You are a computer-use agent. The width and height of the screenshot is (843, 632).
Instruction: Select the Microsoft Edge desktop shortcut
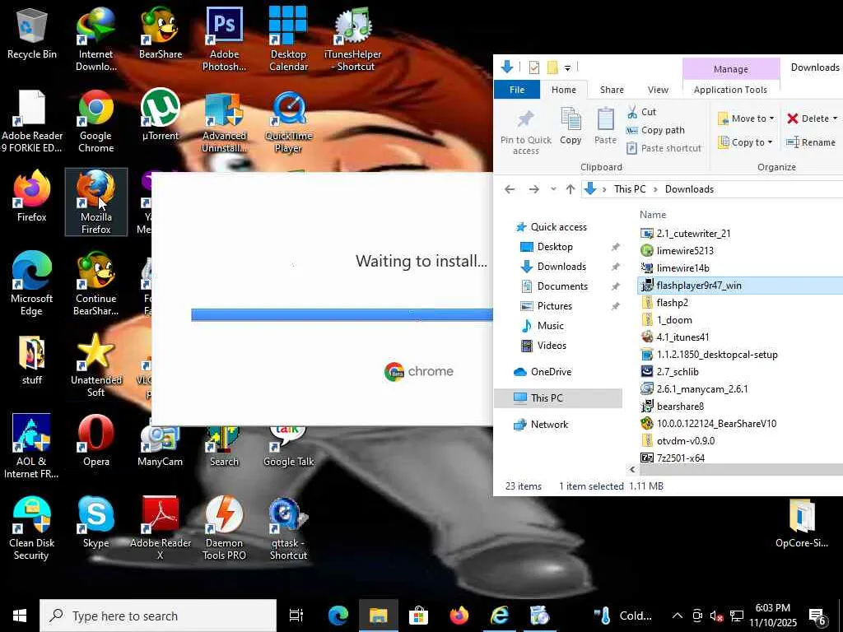[32, 284]
